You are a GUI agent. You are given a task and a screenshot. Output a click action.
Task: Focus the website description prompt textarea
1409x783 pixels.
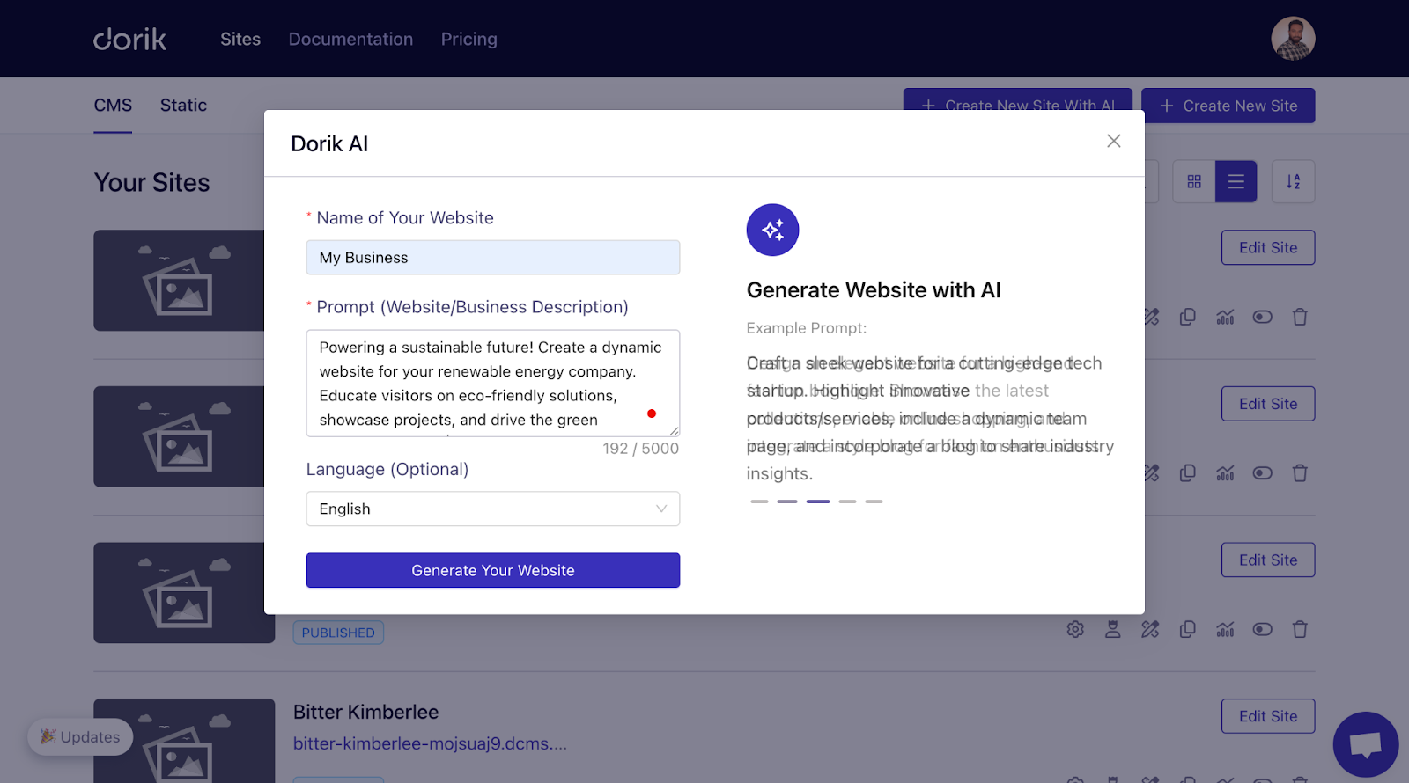tap(492, 383)
